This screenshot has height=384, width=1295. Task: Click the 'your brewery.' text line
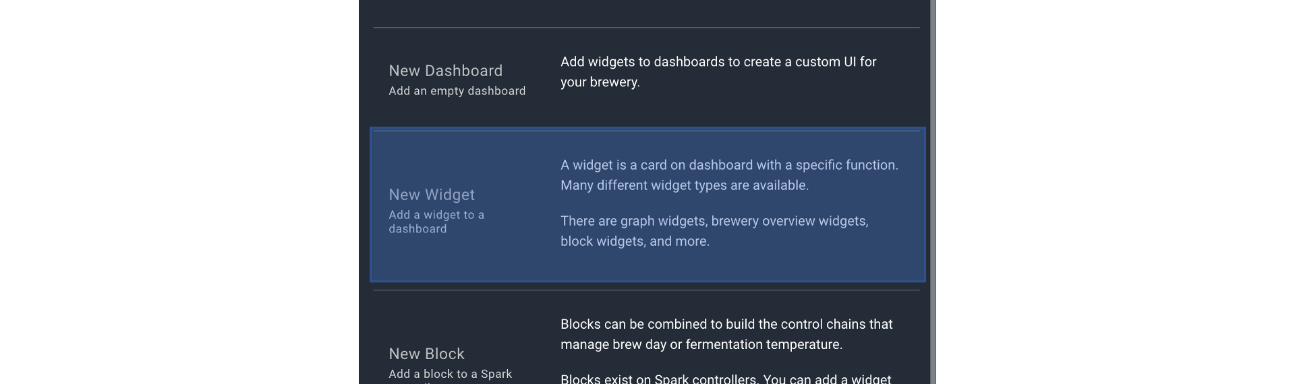point(600,82)
